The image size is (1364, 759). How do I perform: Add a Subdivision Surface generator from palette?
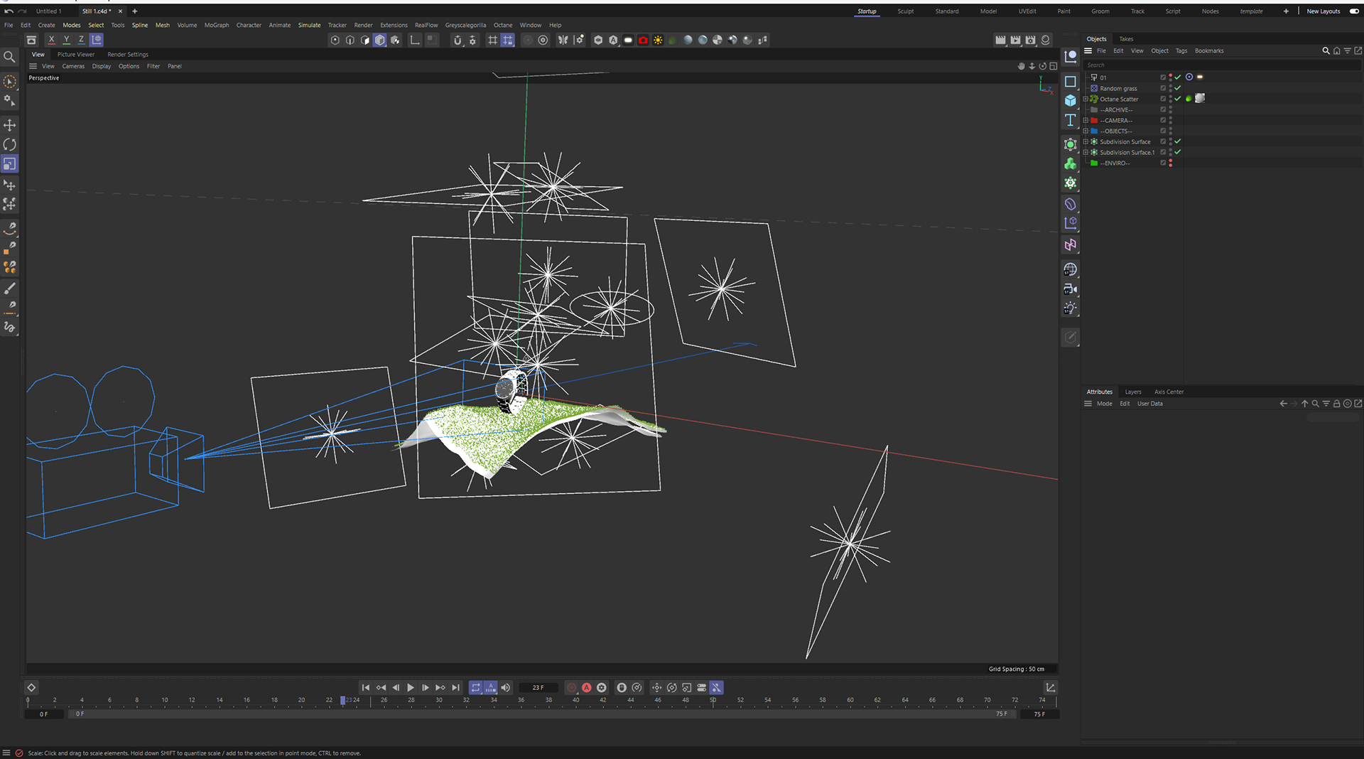[1071, 144]
